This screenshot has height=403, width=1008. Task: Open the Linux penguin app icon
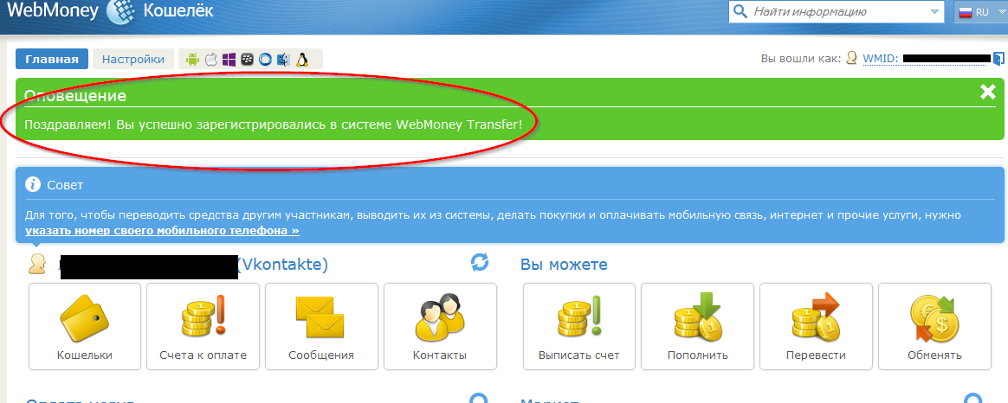tap(301, 60)
